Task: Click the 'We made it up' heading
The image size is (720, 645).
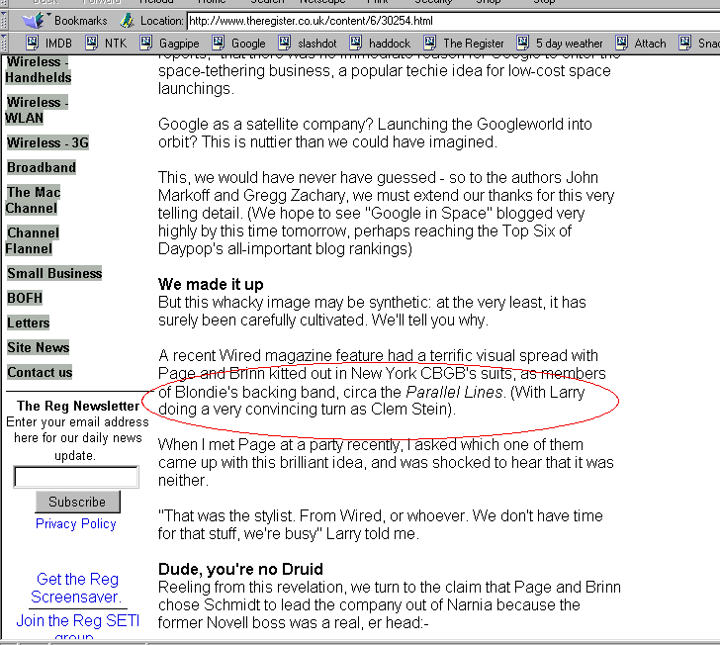Action: [x=211, y=284]
